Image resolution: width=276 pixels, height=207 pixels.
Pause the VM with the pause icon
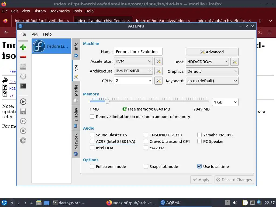click(x=23, y=121)
